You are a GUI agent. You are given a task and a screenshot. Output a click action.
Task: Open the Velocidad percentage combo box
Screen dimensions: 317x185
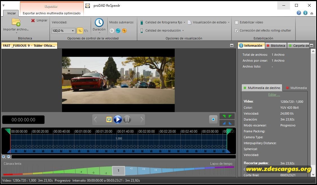[63, 31]
